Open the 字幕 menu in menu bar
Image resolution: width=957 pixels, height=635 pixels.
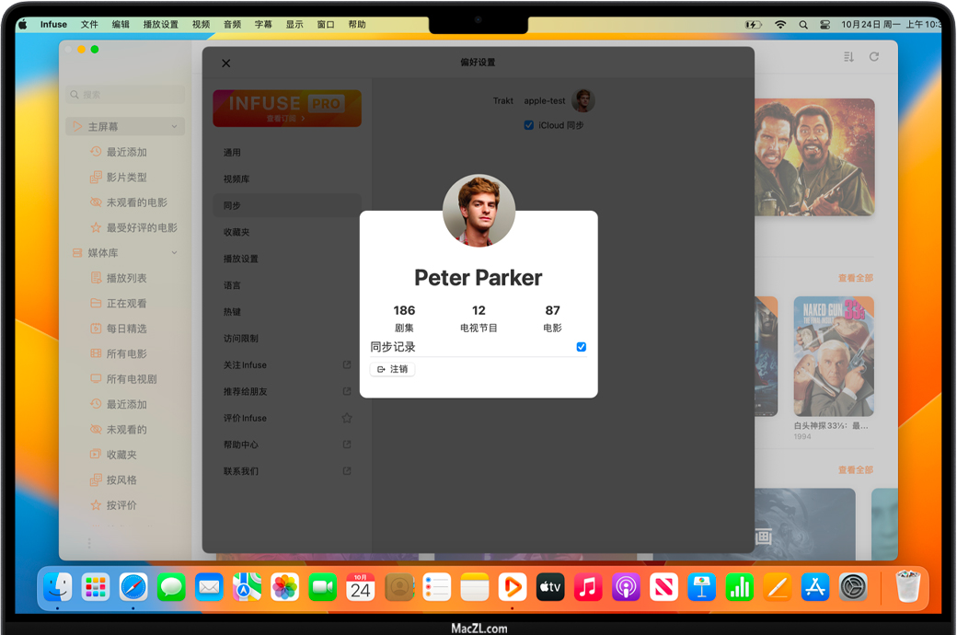tap(263, 25)
